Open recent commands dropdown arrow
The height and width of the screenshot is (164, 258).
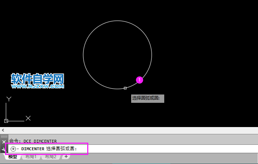click(18, 149)
